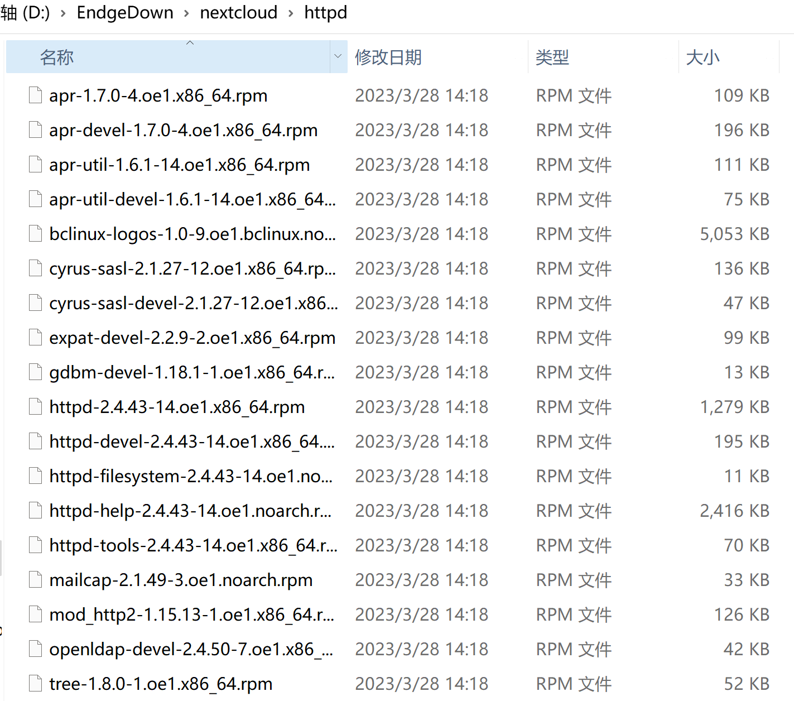Click file icon next to bclinux-logos-1.0-9

click(x=35, y=234)
